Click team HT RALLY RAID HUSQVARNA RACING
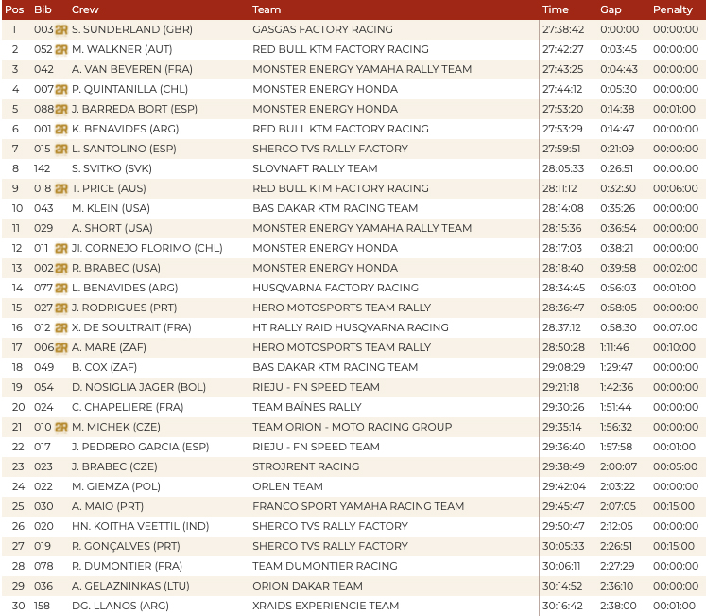Viewport: 706px width, 616px height. click(351, 327)
